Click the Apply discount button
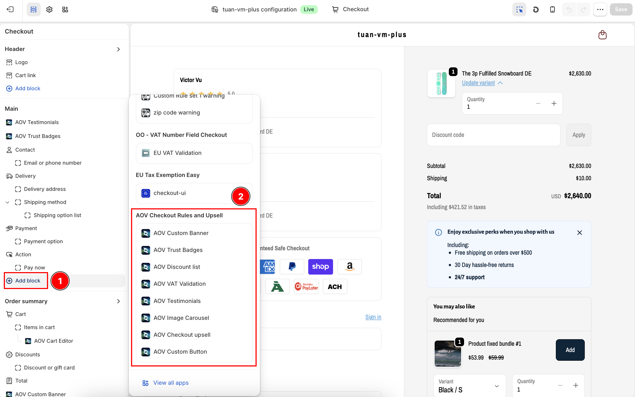Viewport: 635px width, 397px height. tap(578, 135)
